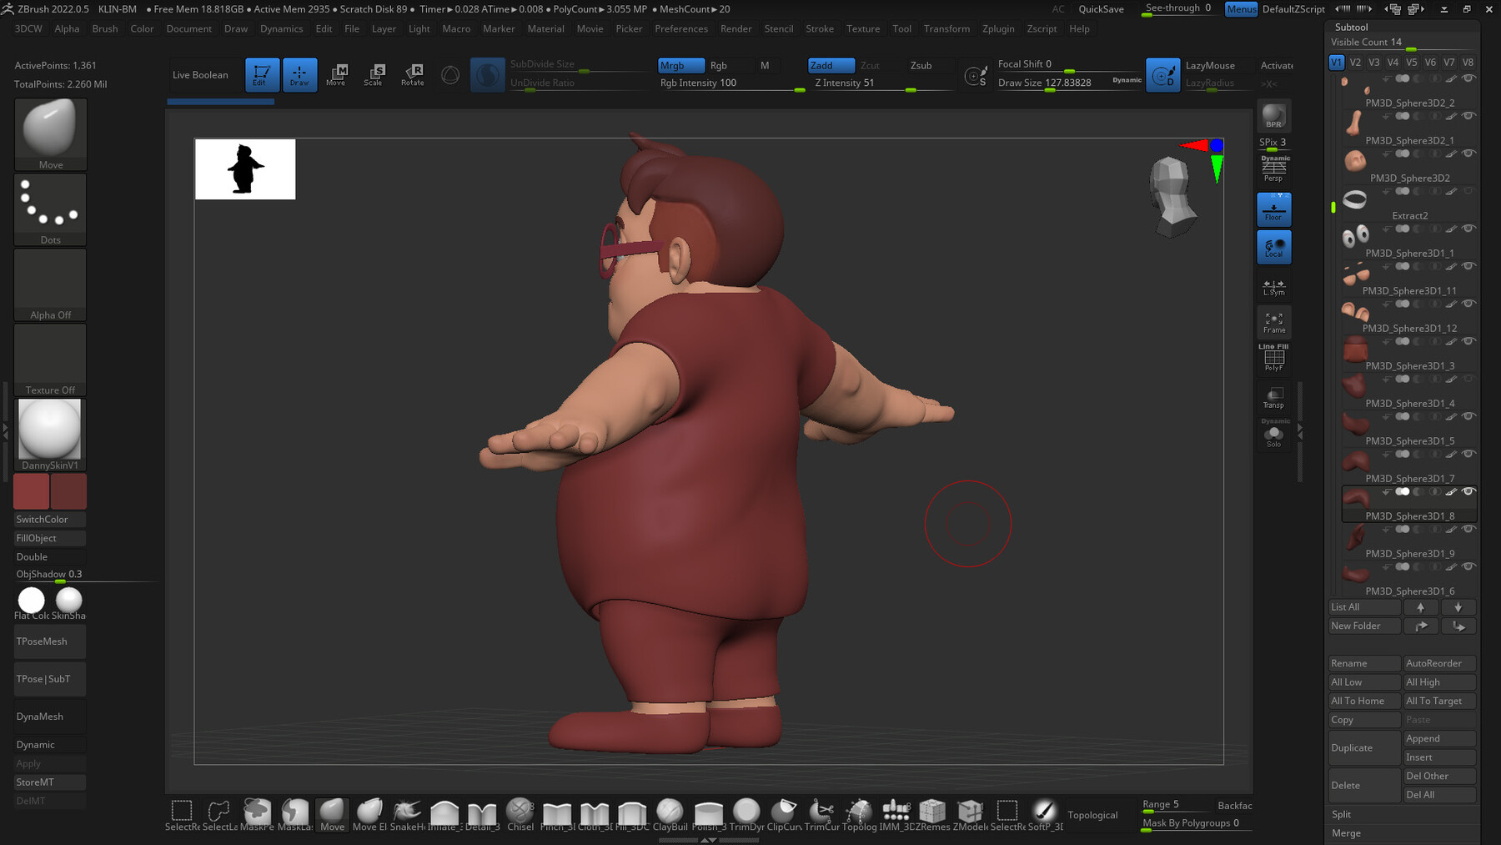This screenshot has width=1501, height=845.
Task: Click the Duplicate subtool button
Action: (x=1364, y=748)
